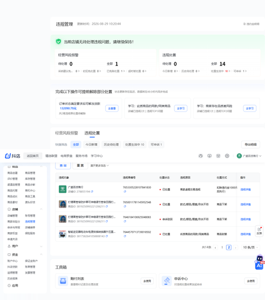Image resolution: width=265 pixels, height=300 pixels.
Task: Click the store layout icon in header
Action: pyautogui.click(x=218, y=156)
